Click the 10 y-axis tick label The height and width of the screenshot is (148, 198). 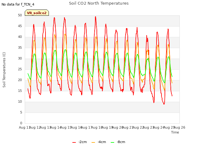point(20,101)
